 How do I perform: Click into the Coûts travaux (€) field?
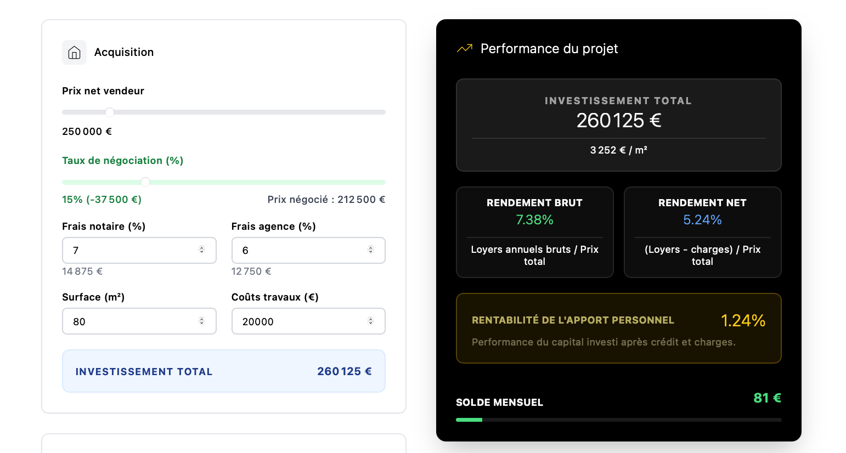[308, 321]
